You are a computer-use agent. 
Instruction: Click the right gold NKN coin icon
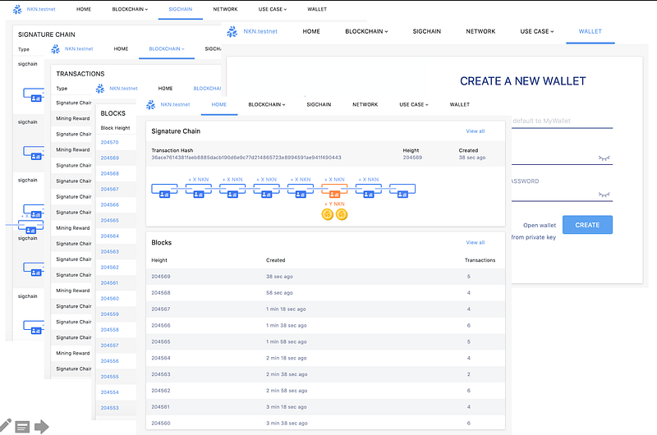[x=342, y=214]
